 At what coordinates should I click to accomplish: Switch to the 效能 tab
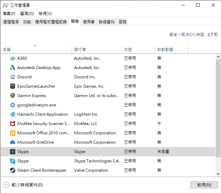(x=27, y=22)
